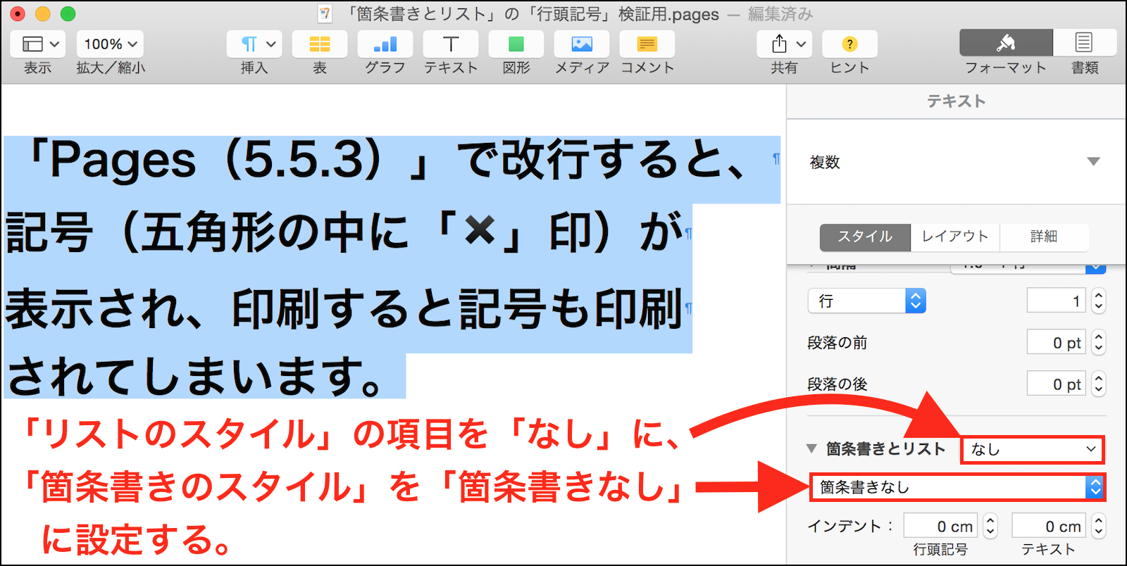Click the 段落の後 0 pt value field
The height and width of the screenshot is (566, 1127).
click(1056, 384)
